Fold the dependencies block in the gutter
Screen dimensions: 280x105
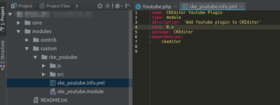pos(150,37)
